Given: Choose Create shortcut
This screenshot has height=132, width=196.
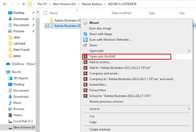Looking at the screenshot, I should tap(100, 129).
